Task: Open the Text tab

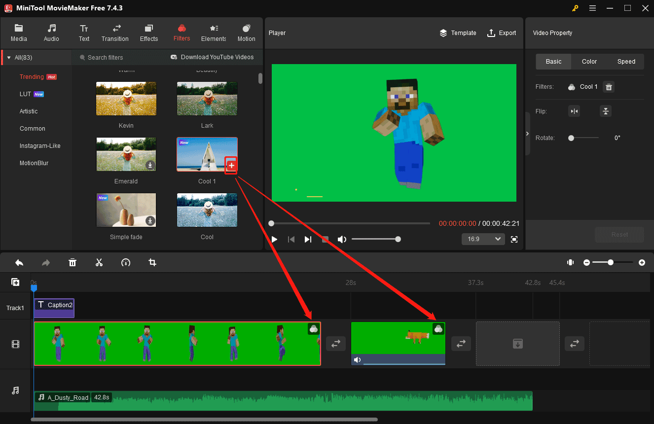Action: 84,33
